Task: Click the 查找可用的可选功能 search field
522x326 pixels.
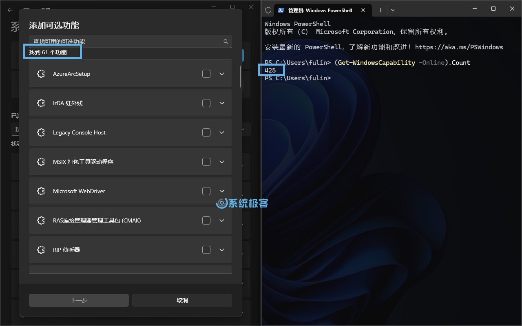Action: pos(130,42)
